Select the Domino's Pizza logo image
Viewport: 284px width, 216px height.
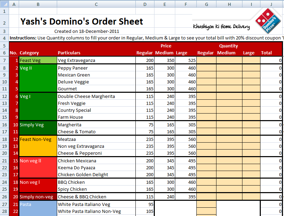coord(268,21)
